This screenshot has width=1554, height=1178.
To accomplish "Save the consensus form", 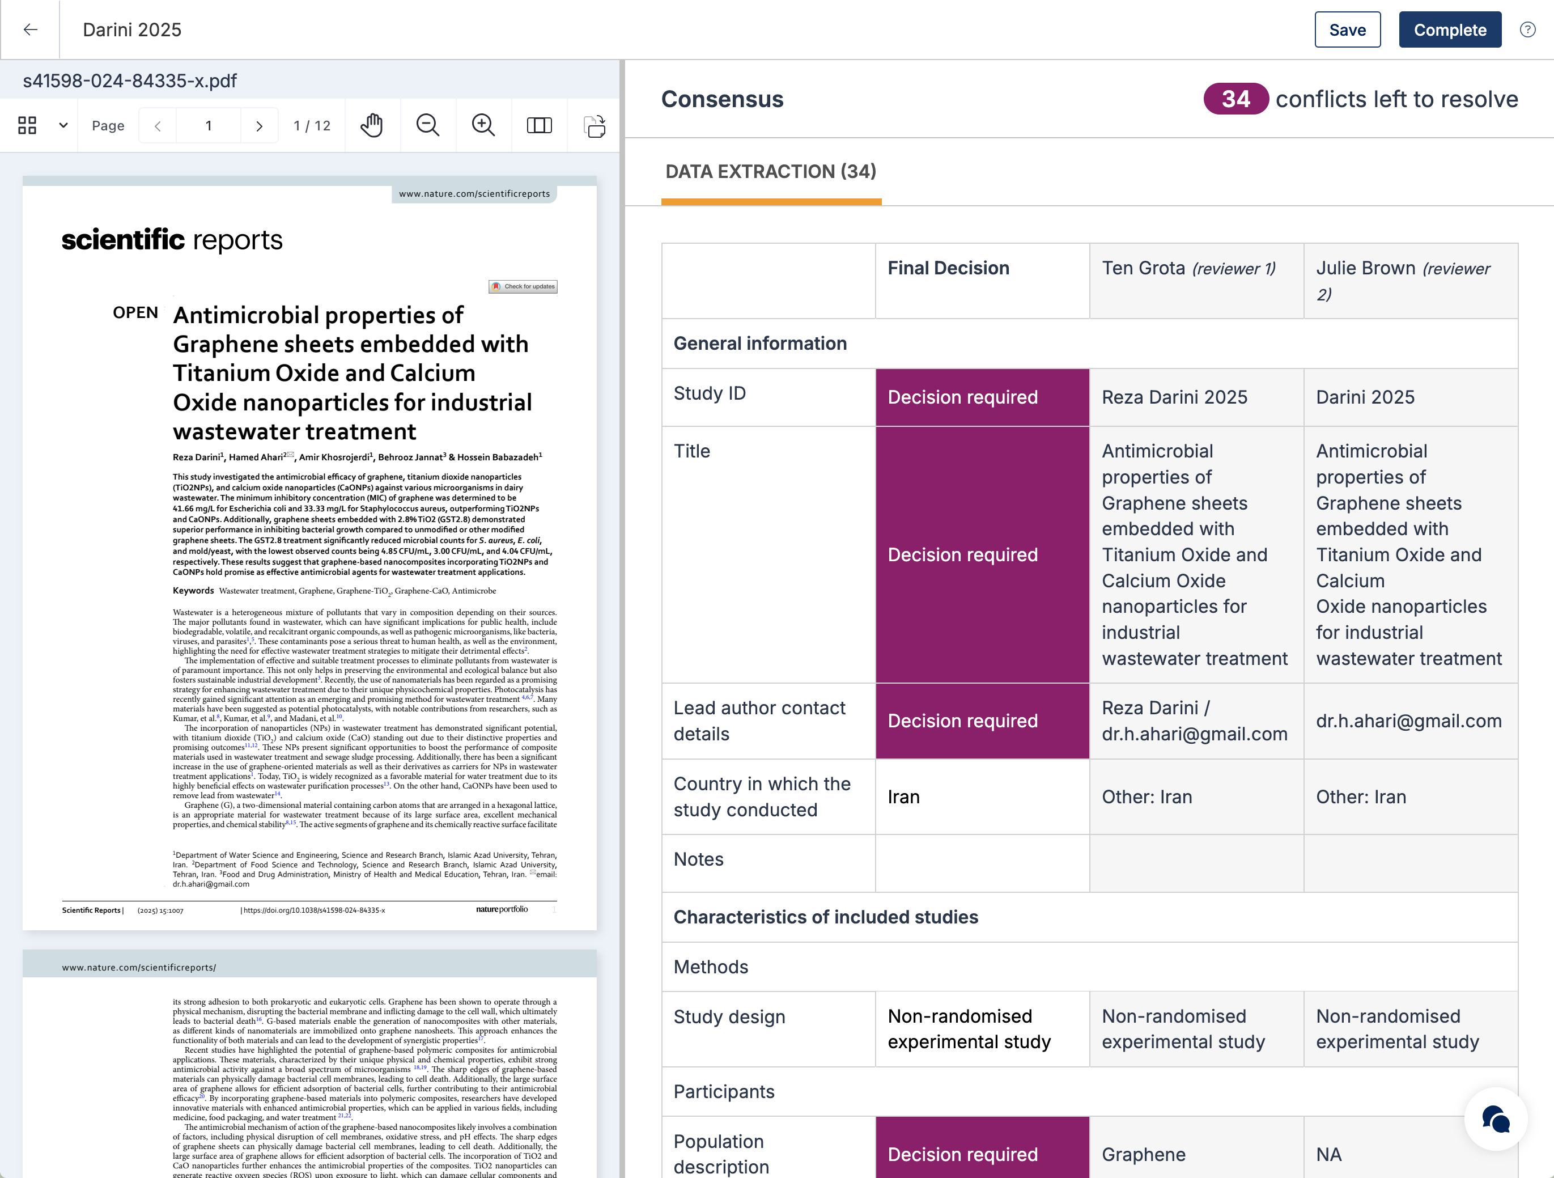I will pos(1347,29).
